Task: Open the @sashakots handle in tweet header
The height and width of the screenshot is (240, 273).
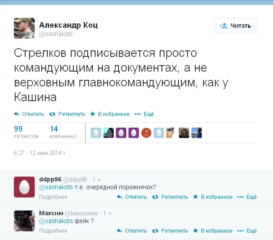Action: [56, 34]
